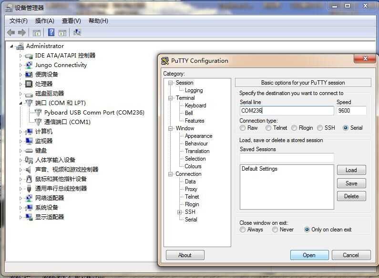Click the Serial line input field
The height and width of the screenshot is (278, 379).
(287, 111)
